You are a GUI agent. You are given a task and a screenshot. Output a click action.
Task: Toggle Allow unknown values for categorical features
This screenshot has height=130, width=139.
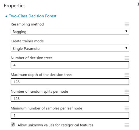click(13, 124)
